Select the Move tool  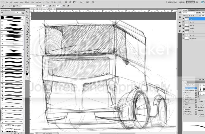27,12
